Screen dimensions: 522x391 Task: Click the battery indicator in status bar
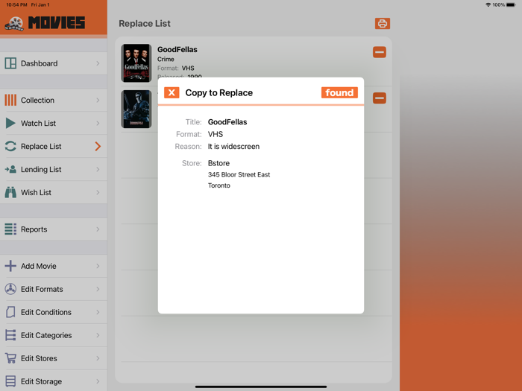point(511,4)
